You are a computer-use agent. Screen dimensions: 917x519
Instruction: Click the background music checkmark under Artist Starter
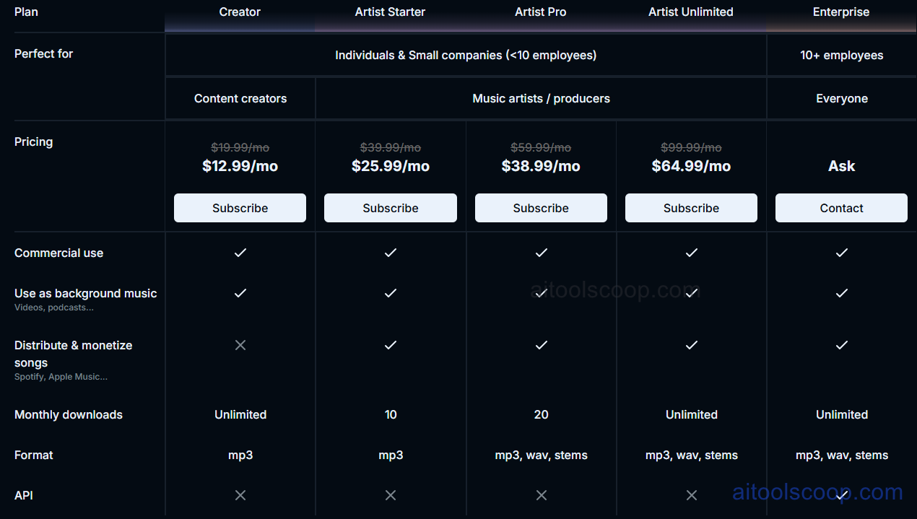pyautogui.click(x=390, y=293)
